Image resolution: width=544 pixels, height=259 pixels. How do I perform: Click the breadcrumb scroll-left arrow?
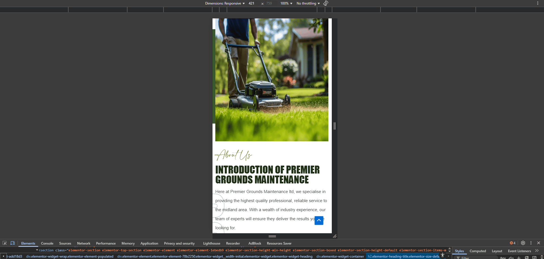point(3,256)
